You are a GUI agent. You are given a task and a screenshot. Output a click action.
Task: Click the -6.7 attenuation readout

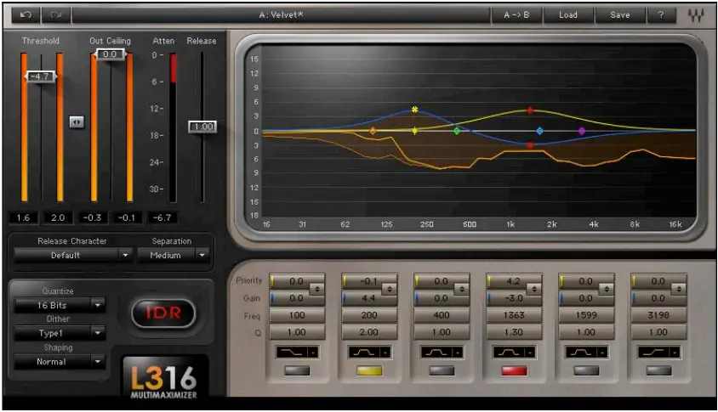click(162, 217)
